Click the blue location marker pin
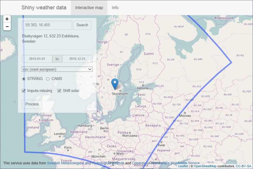The width and height of the screenshot is (253, 169). coord(115,83)
